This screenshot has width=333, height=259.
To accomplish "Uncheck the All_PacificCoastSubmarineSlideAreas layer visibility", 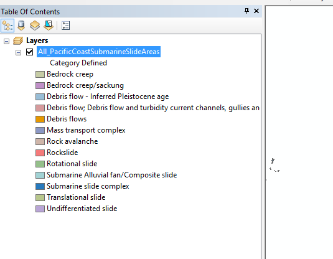I will tap(29, 52).
